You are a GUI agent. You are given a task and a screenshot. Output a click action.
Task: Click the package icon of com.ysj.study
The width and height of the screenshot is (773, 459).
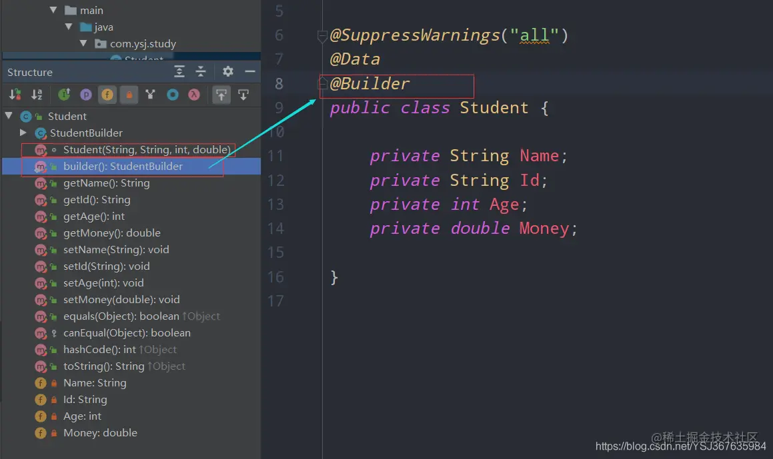[101, 43]
